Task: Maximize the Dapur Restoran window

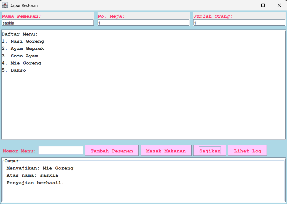Action: (x=263, y=5)
